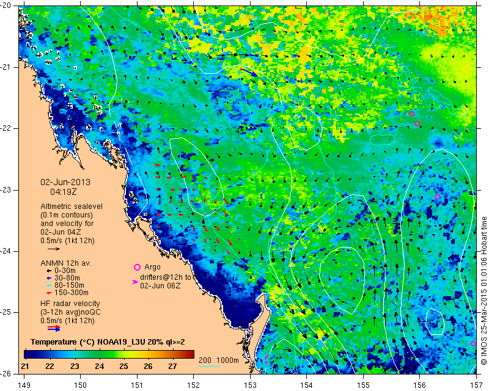Viewport: 489px width, 391px height.
Task: Click the colorbar tick label 26
Action: 148,367
